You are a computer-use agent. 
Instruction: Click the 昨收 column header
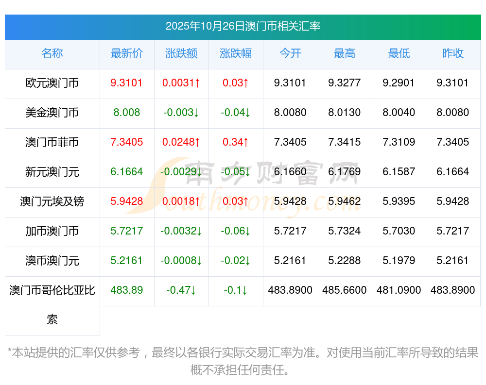click(453, 53)
